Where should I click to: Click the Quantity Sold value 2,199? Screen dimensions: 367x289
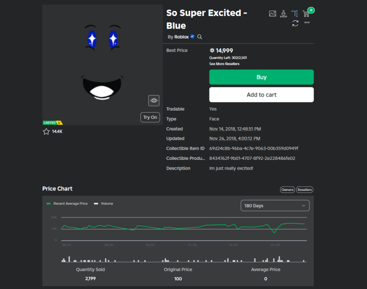pyautogui.click(x=90, y=278)
